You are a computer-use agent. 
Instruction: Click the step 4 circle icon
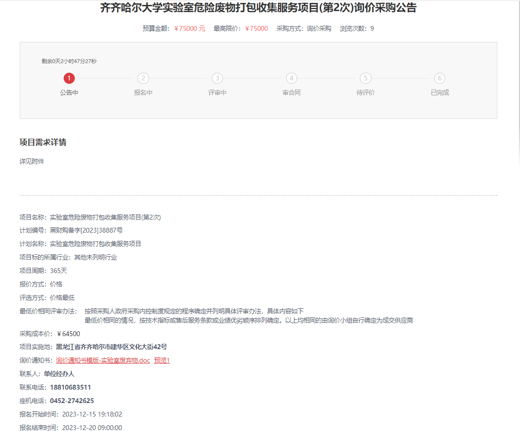point(291,78)
